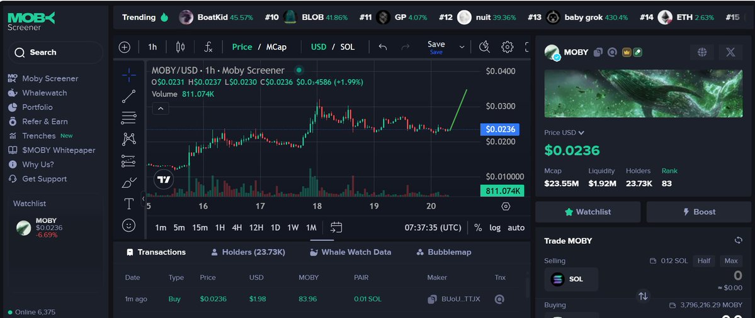
Task: Undo the last chart action
Action: (383, 47)
